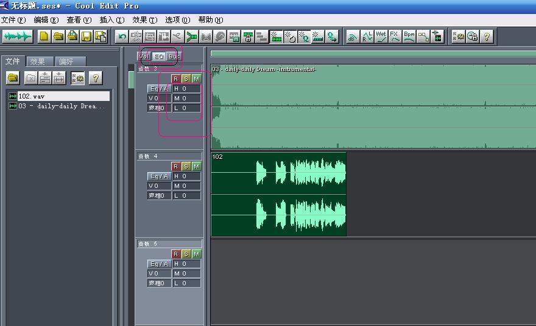Open the 效果 menu
This screenshot has width=536, height=326.
click(x=144, y=20)
